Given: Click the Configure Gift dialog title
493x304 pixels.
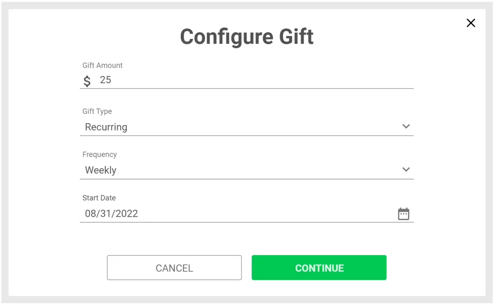Looking at the screenshot, I should [x=247, y=37].
